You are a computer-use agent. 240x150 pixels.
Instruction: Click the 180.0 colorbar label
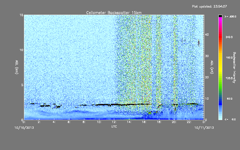(229, 58)
